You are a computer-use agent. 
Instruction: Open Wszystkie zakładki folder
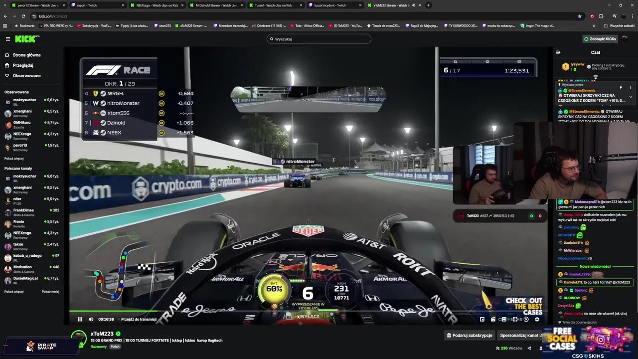pos(619,25)
